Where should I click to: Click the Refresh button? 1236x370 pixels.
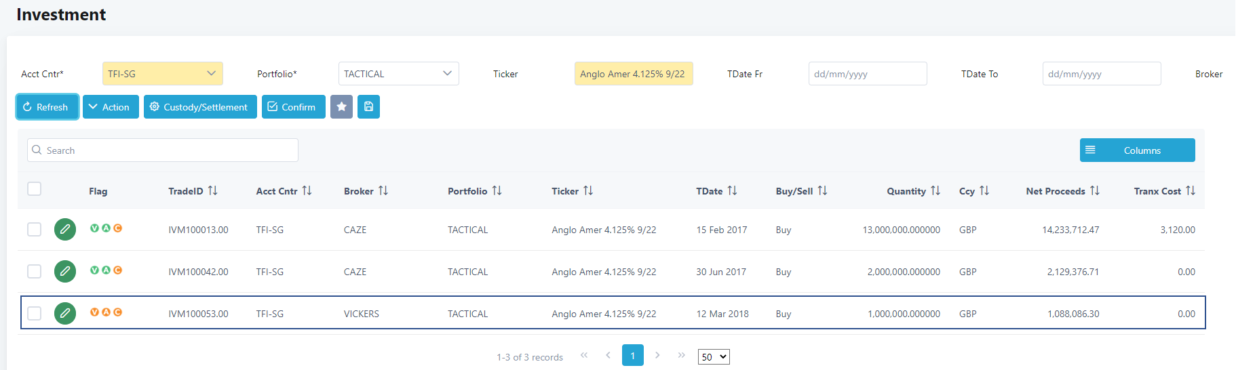coord(47,107)
